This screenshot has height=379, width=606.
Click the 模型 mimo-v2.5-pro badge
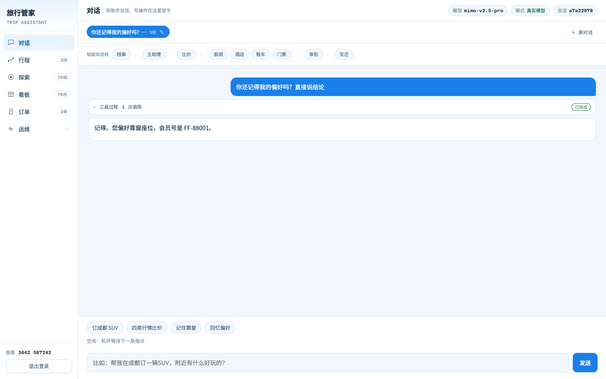tap(478, 11)
